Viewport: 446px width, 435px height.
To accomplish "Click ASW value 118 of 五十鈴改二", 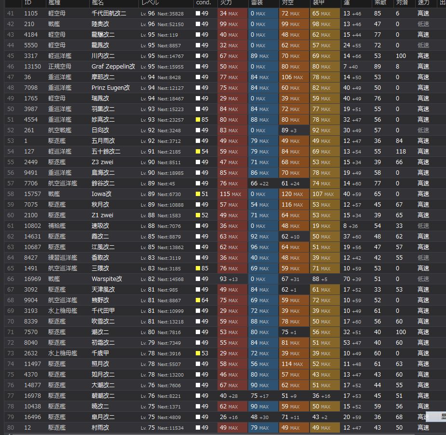I will (401, 152).
